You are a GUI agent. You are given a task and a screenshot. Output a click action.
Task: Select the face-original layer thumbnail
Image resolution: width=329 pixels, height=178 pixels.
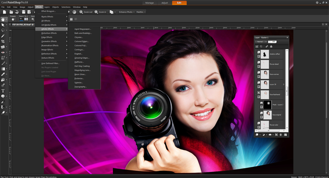tap(267, 115)
